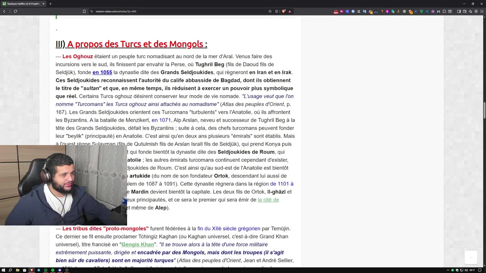486x273 pixels.
Task: Open reader mode icon in address bar
Action: click(x=276, y=11)
